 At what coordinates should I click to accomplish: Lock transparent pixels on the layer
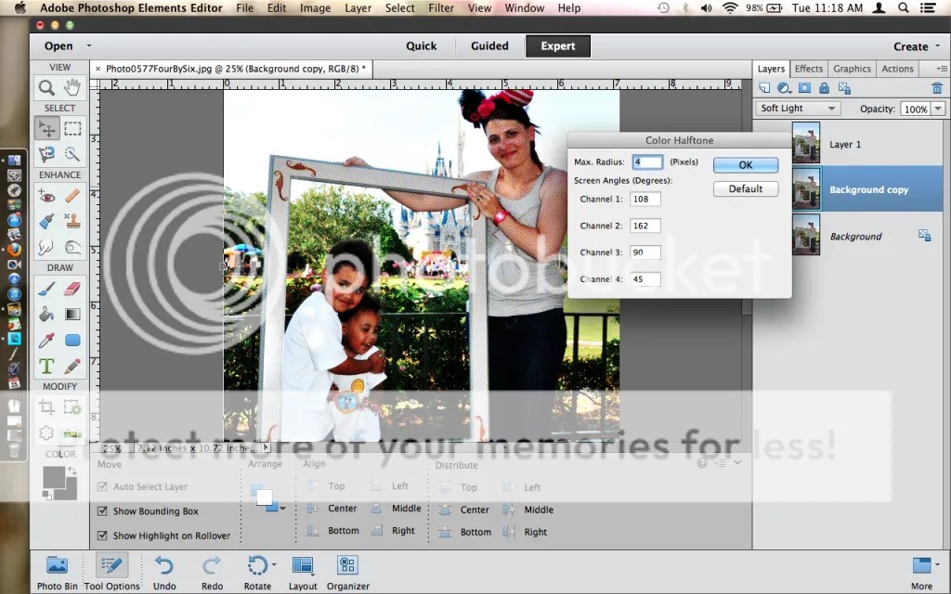click(844, 88)
